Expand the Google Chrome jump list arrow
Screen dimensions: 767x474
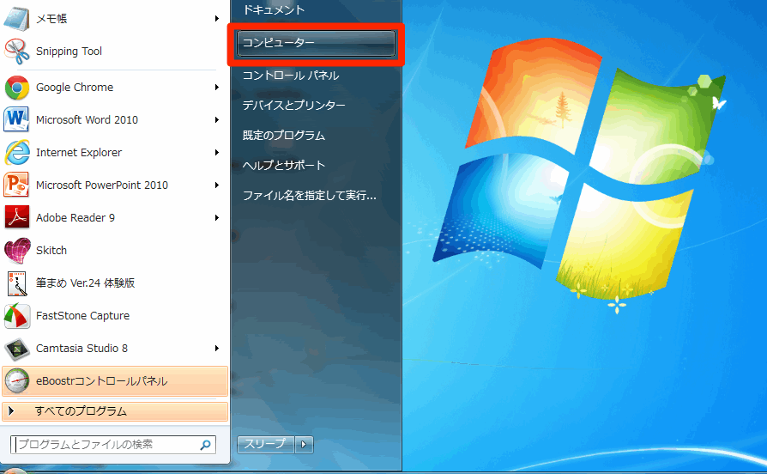(217, 88)
